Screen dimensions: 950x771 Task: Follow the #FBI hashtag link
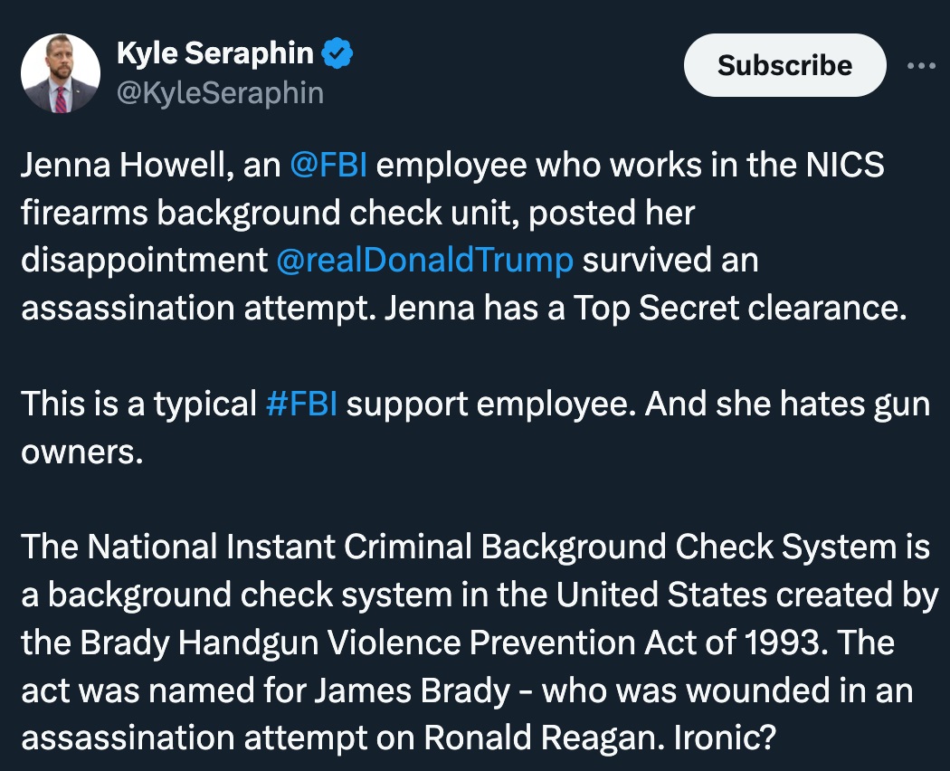tap(301, 404)
